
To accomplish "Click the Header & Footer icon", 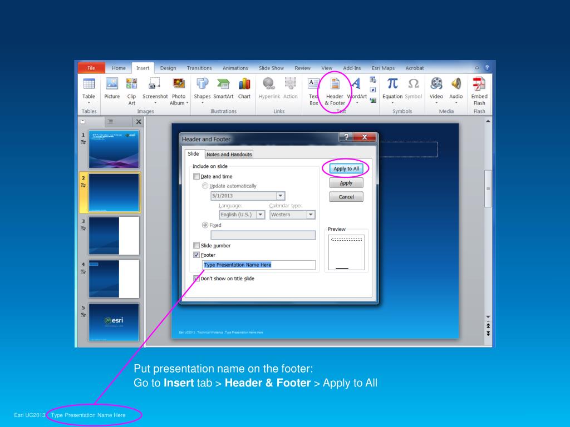I will [335, 85].
